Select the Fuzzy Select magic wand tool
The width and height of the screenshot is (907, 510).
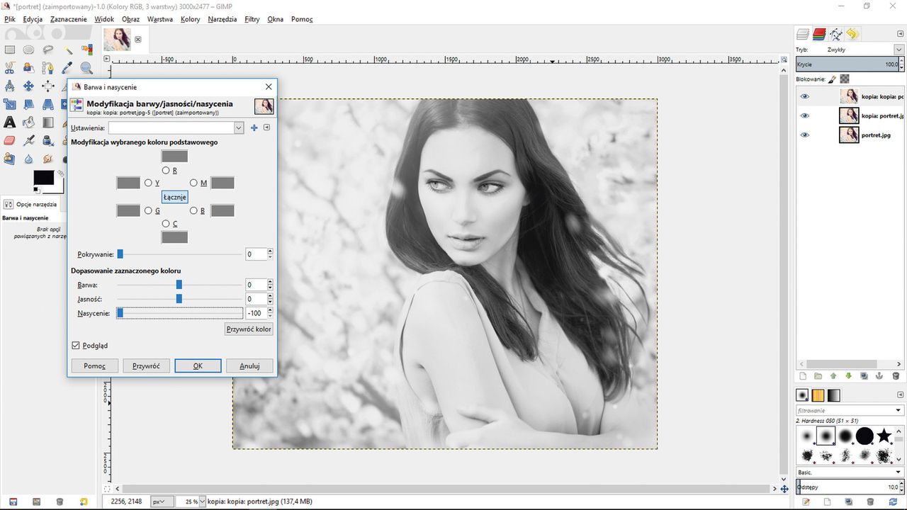[67, 50]
